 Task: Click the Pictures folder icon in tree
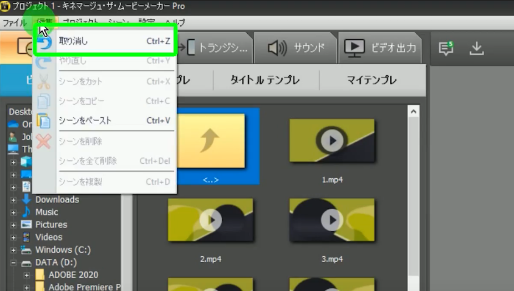(26, 225)
